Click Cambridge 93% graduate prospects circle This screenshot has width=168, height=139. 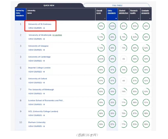point(146,59)
